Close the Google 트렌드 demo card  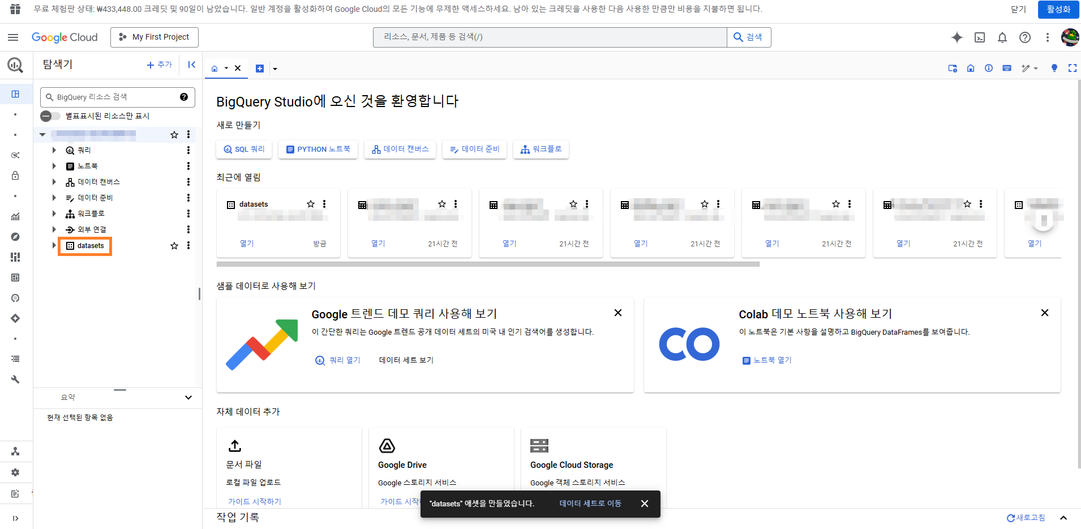[618, 313]
